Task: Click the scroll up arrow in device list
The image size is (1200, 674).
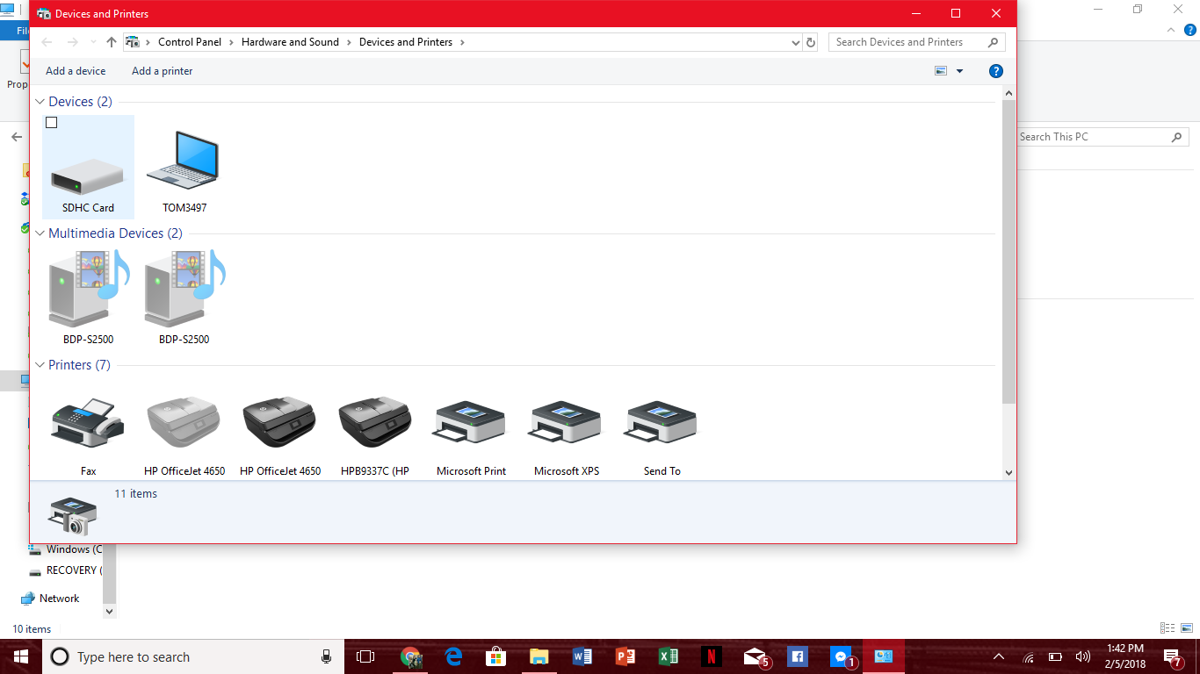Action: pyautogui.click(x=1008, y=93)
